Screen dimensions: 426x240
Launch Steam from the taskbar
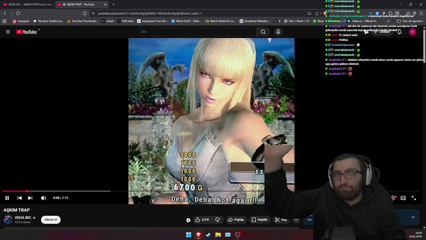[208, 235]
